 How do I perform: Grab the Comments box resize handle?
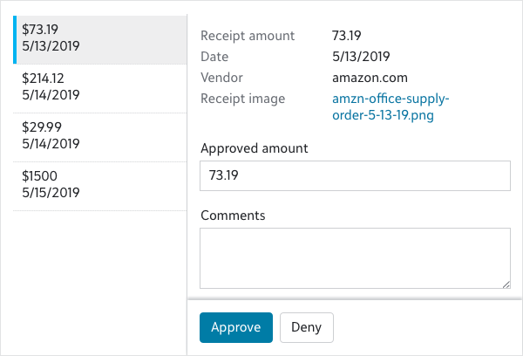point(506,284)
